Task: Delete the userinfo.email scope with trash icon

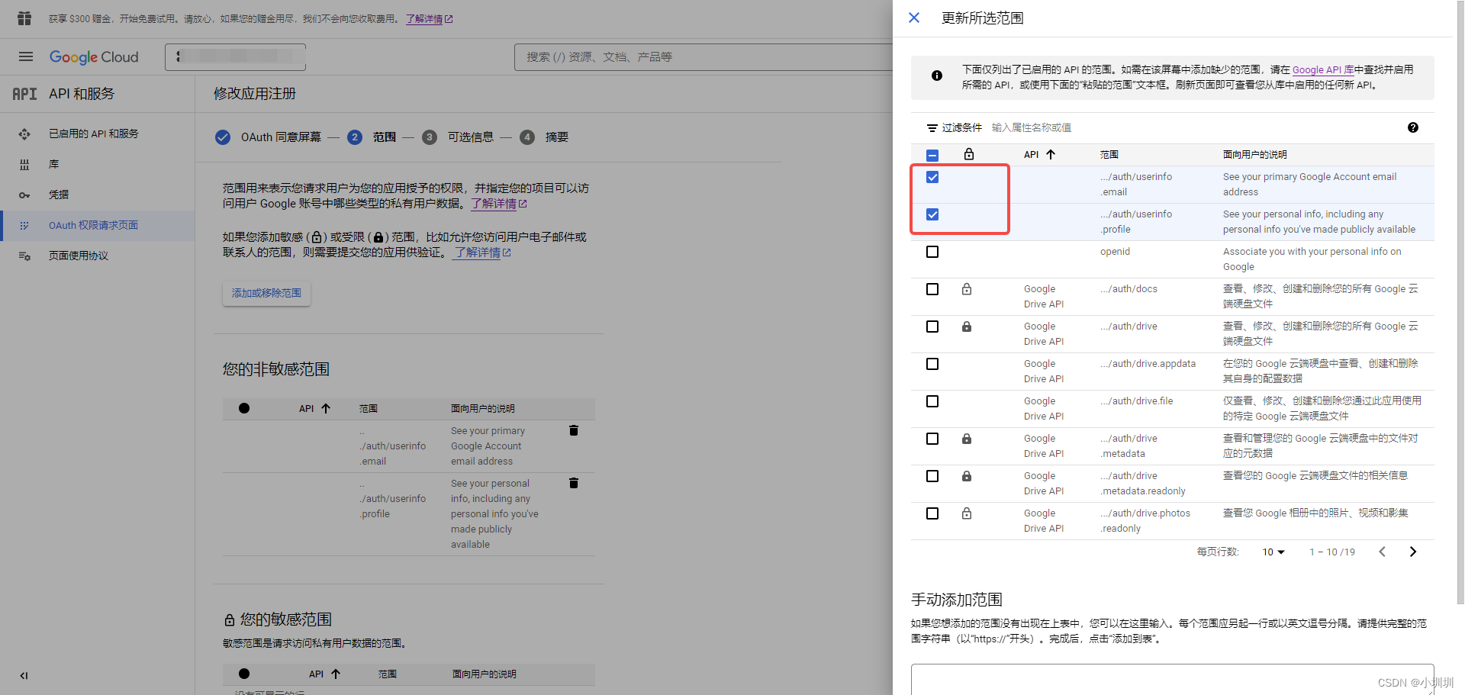Action: coord(574,430)
